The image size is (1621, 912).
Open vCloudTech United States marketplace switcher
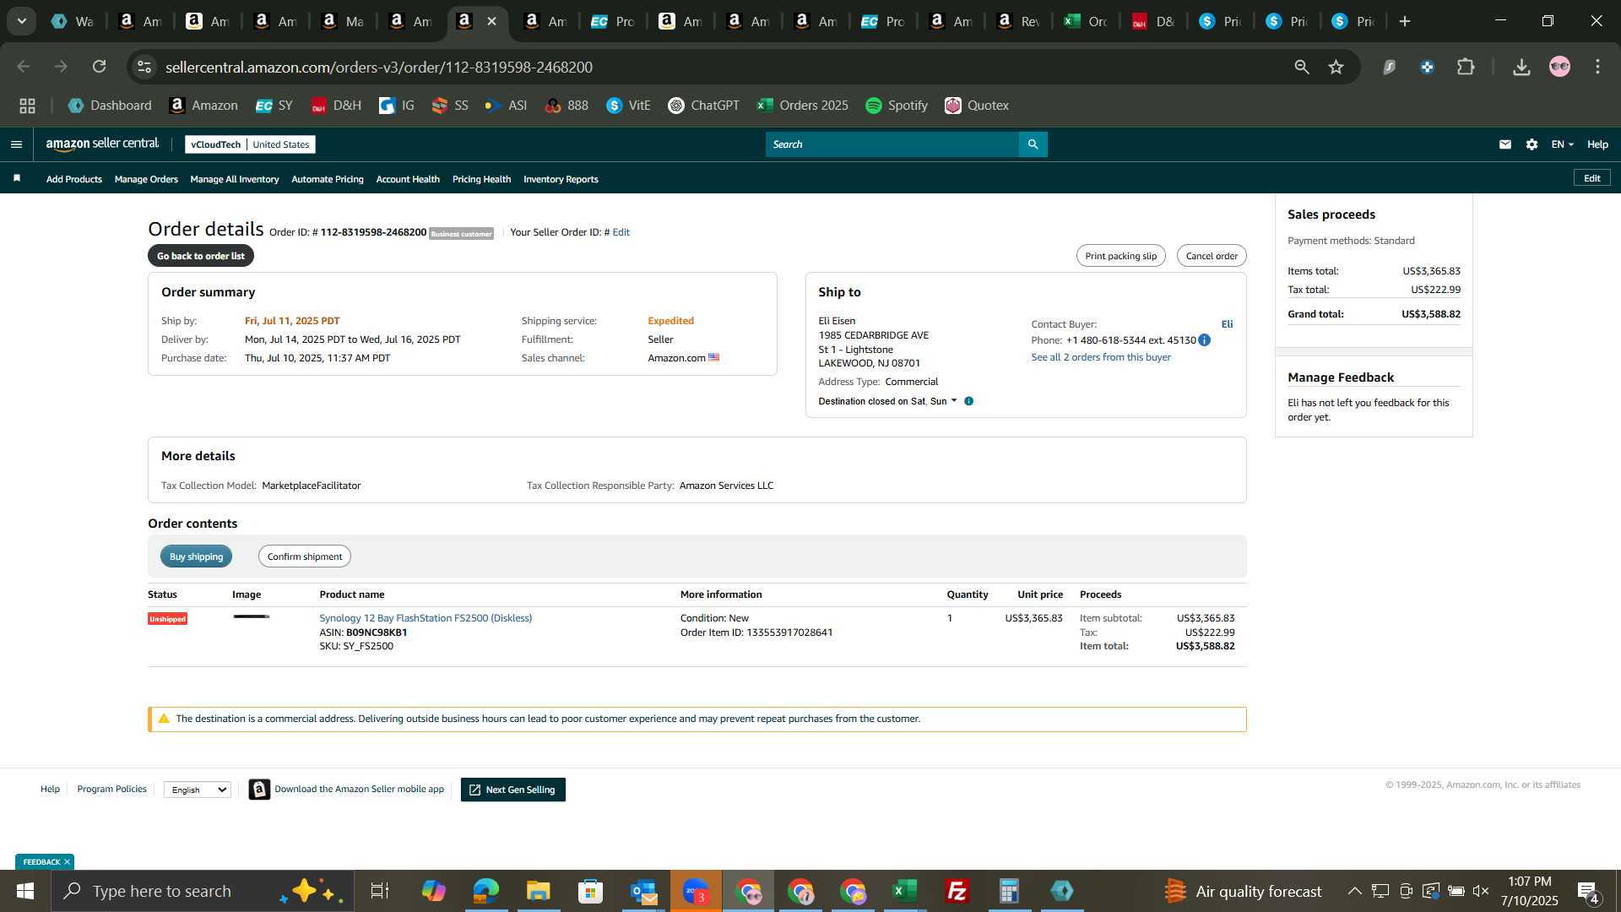[x=250, y=144]
